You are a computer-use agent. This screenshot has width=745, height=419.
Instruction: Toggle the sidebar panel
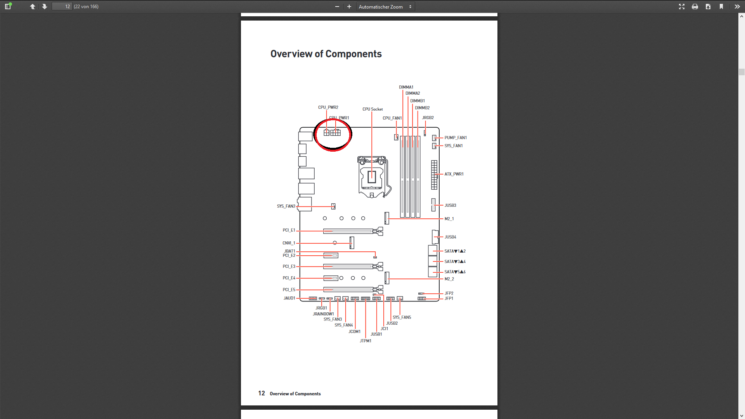tap(8, 6)
